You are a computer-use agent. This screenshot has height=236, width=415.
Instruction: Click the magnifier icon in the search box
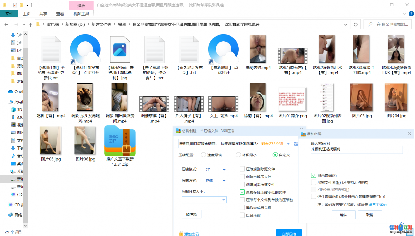pyautogui.click(x=370, y=25)
